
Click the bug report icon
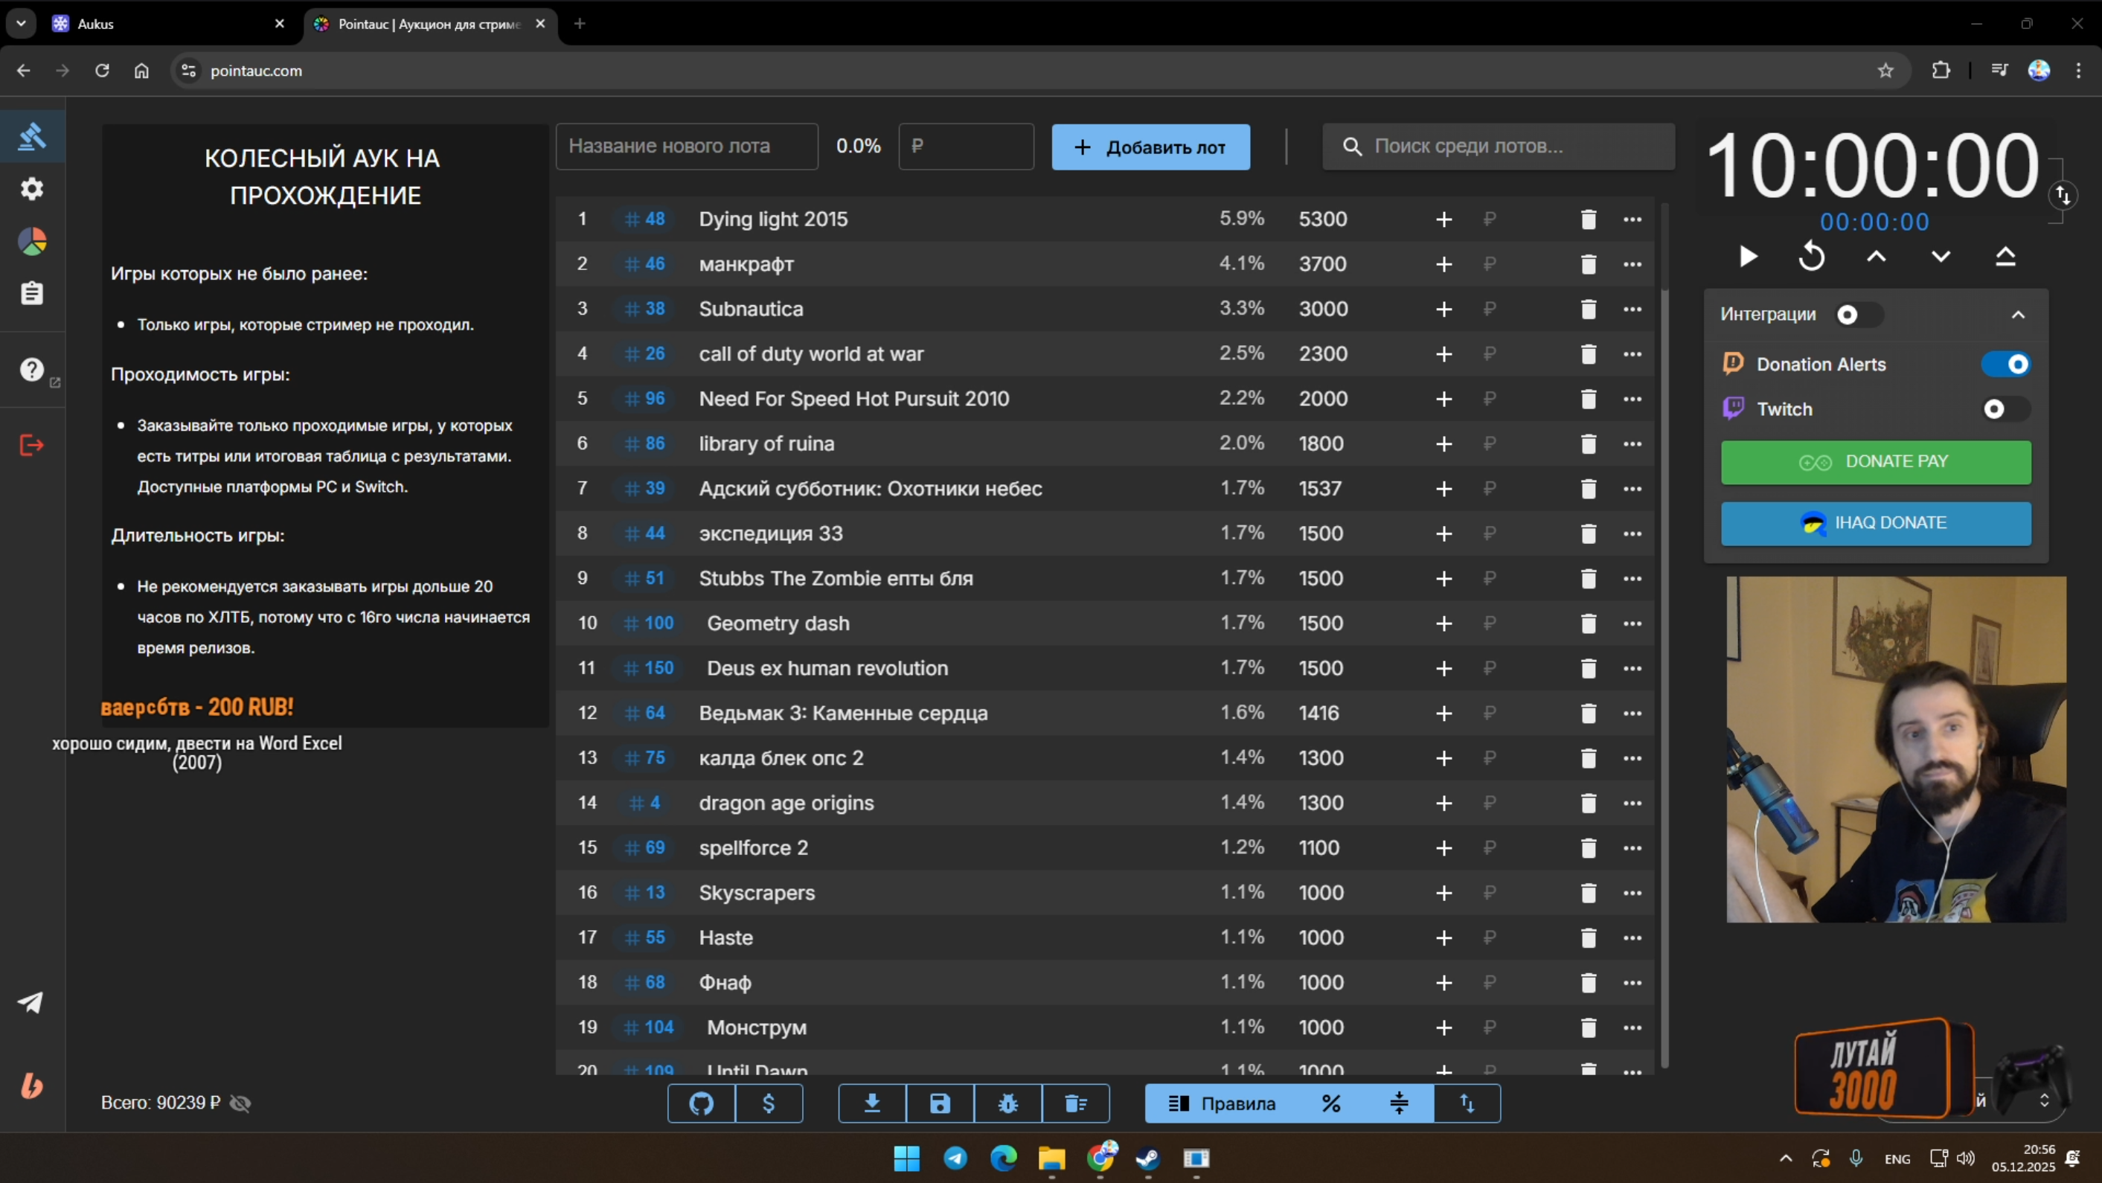[x=1007, y=1104]
